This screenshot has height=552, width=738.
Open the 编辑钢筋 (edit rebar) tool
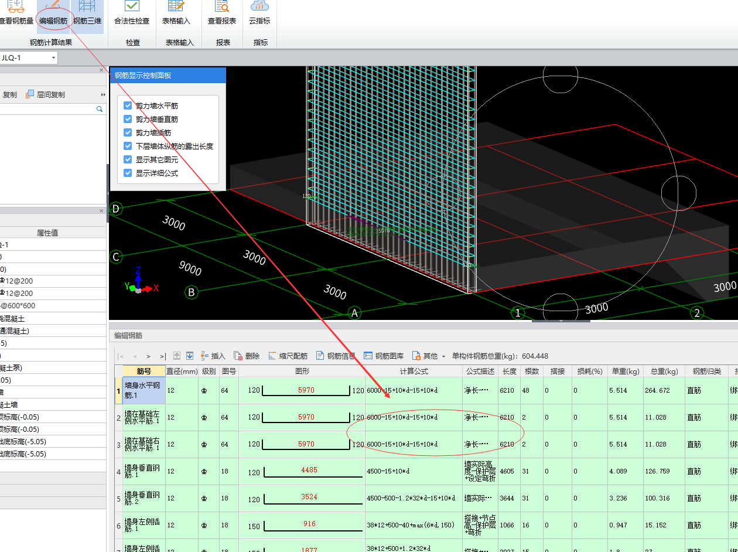pos(53,14)
